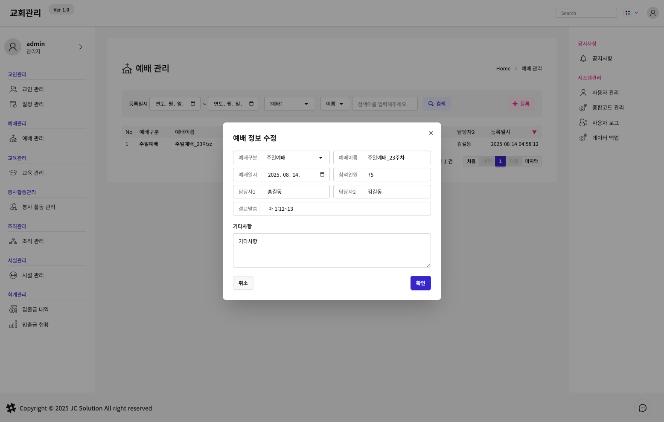Select 데이터 백업 in system menu

click(x=605, y=138)
